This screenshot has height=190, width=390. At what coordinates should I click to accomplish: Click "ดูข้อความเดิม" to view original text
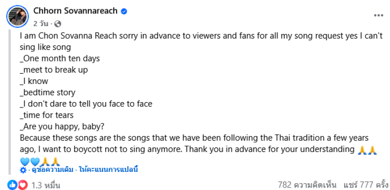tap(53, 170)
